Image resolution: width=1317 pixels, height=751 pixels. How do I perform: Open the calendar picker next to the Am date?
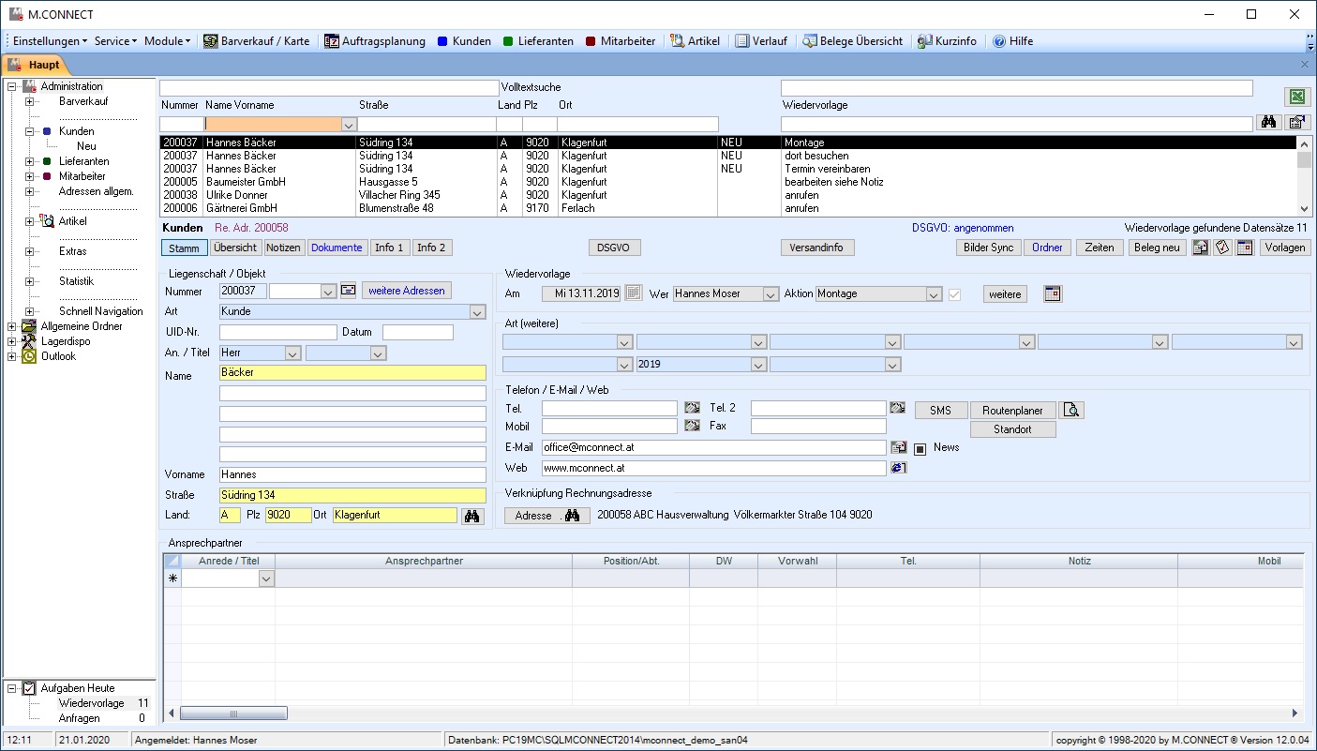(634, 293)
